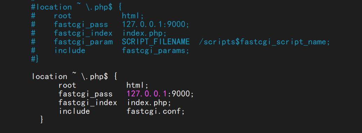Screen dimensions: 362x133
Task: Click the magenta '127.0.0.1' IP address
Action: coord(147,94)
